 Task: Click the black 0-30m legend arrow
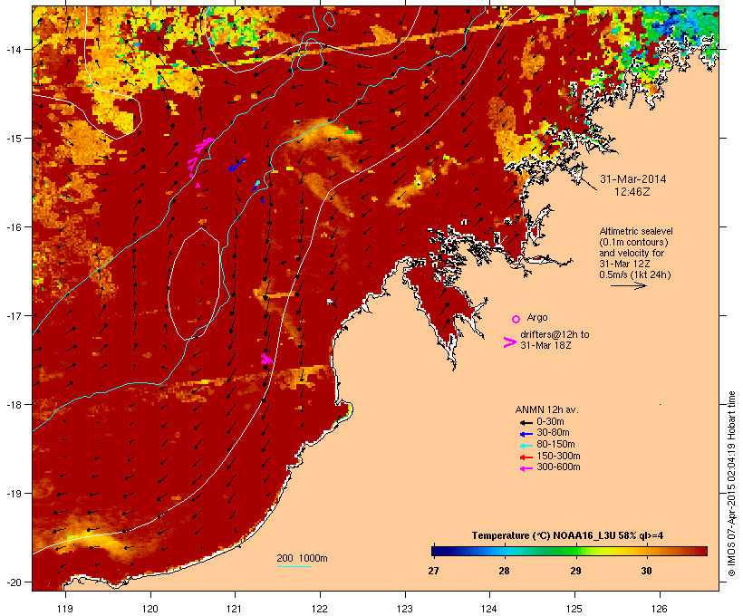pos(526,423)
